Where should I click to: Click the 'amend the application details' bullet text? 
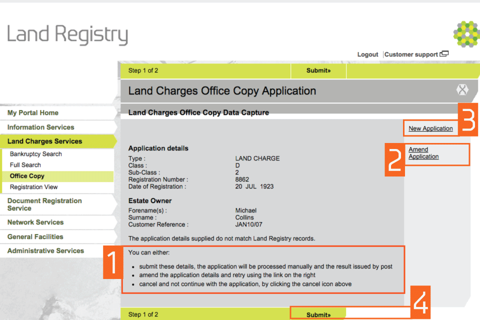(227, 275)
